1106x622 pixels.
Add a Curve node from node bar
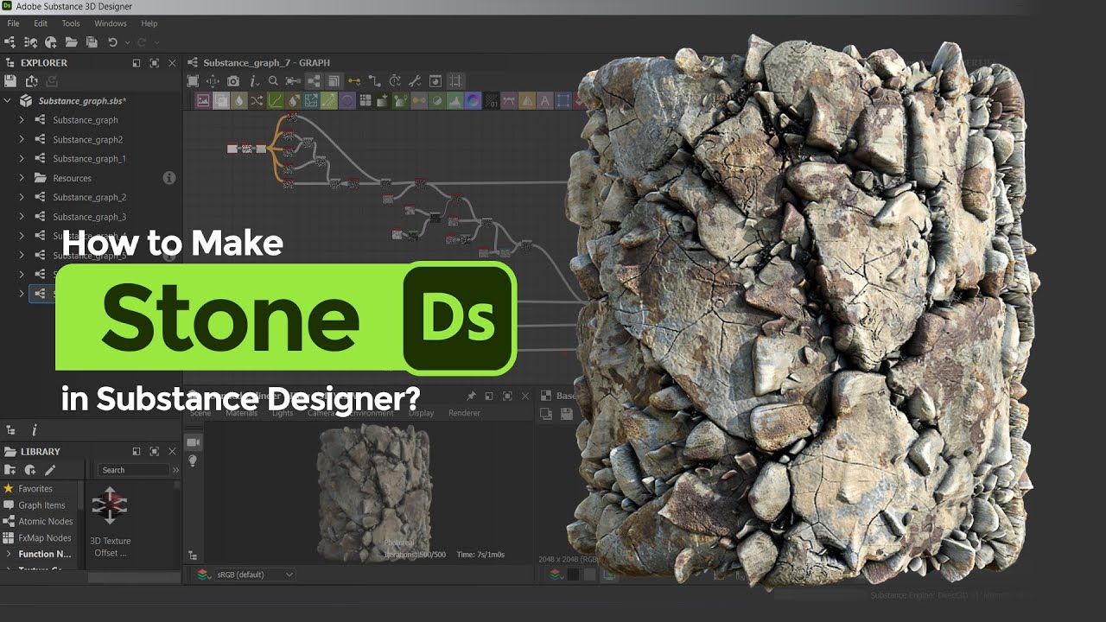(275, 101)
